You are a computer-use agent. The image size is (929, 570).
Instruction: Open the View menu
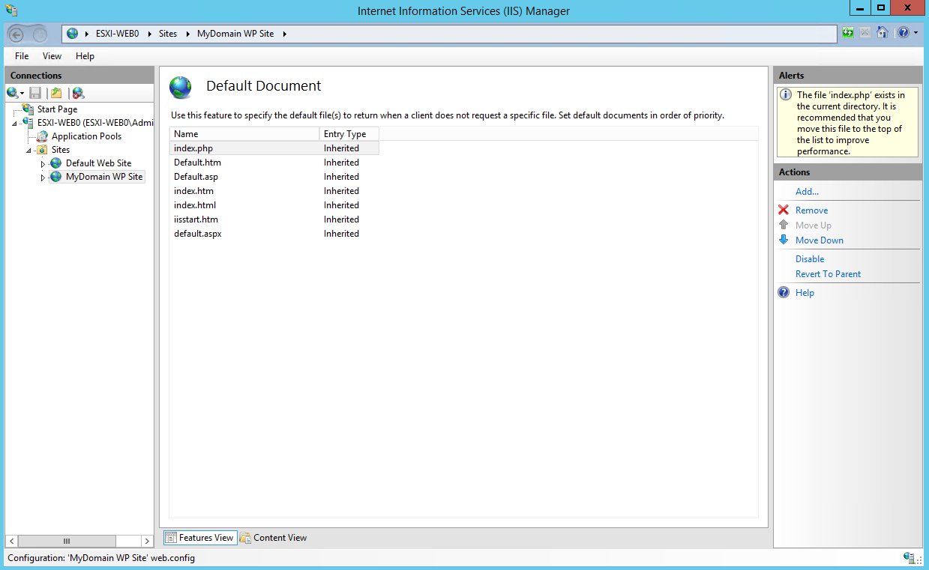(52, 56)
